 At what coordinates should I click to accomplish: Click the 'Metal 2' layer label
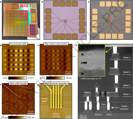(x=127, y=85)
